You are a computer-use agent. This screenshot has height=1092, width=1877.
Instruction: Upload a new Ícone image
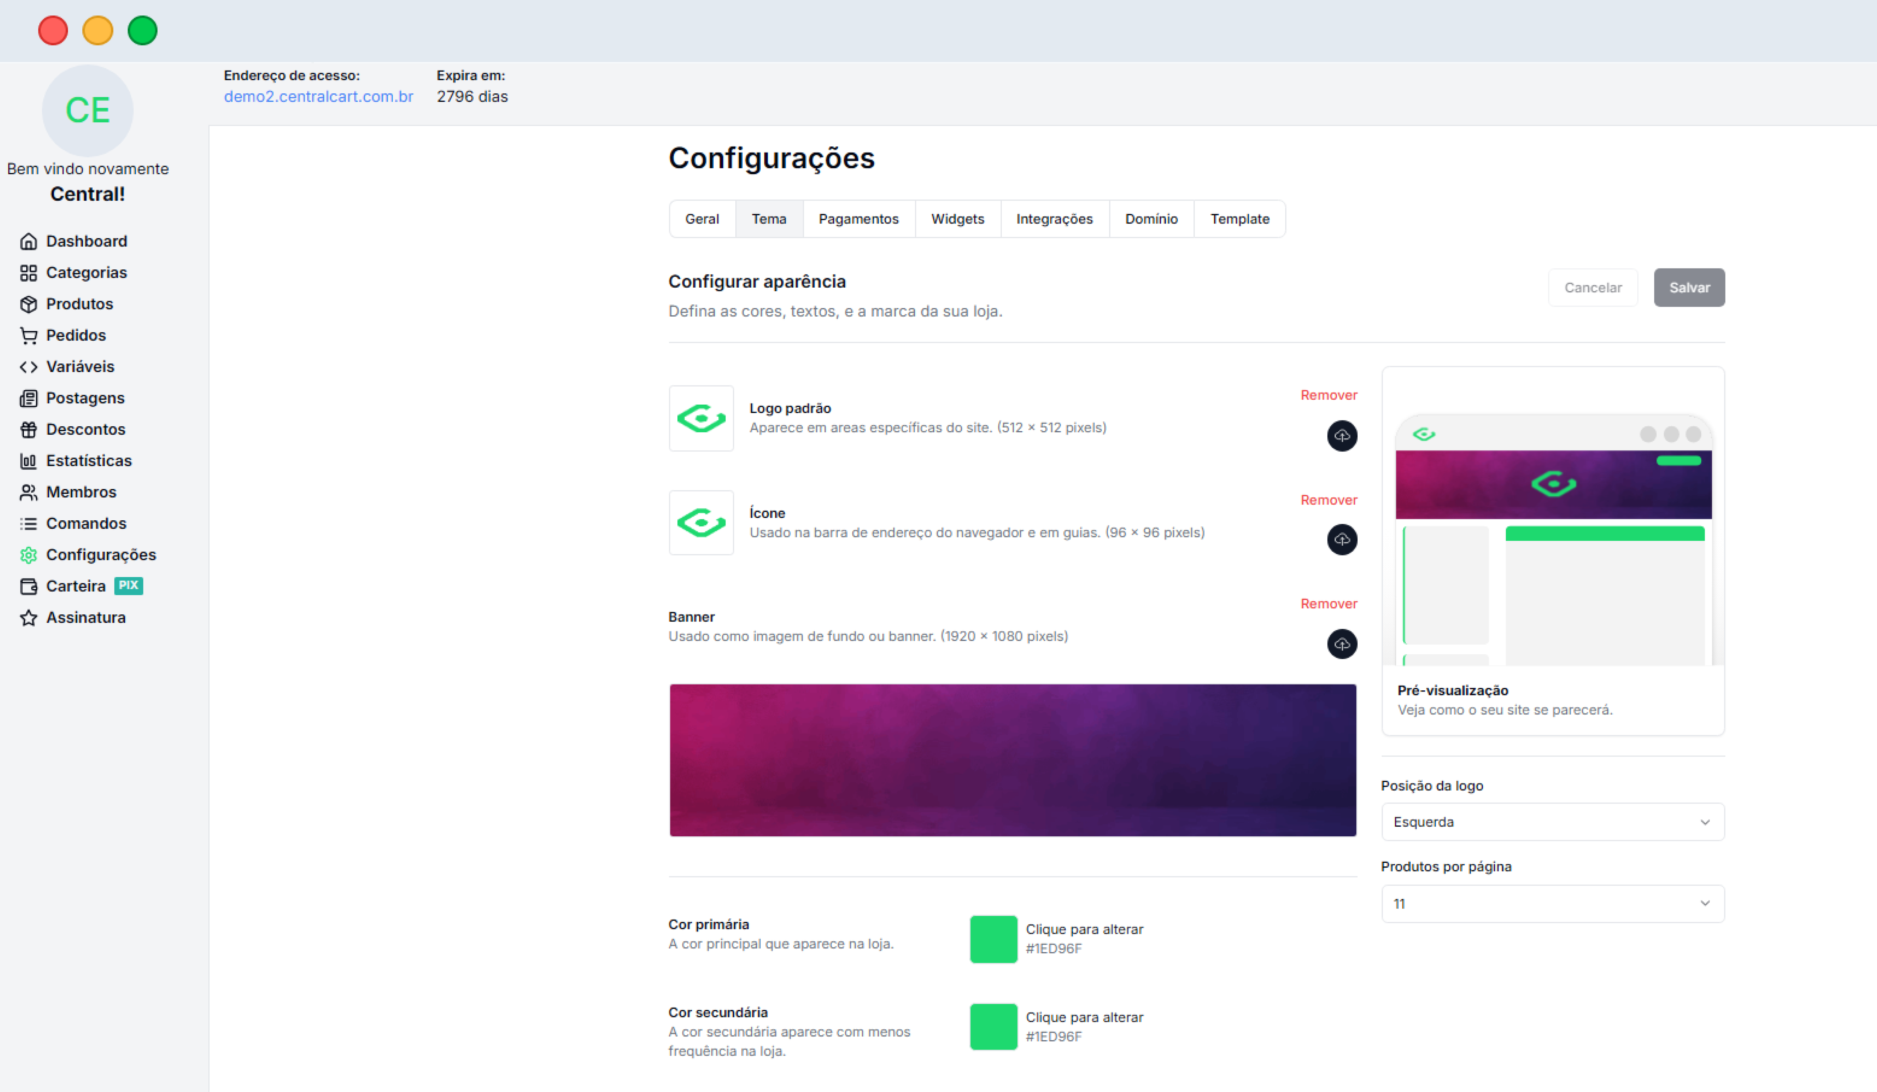tap(1342, 539)
